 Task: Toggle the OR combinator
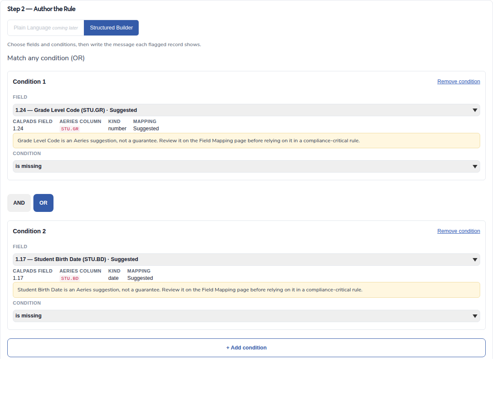point(43,203)
